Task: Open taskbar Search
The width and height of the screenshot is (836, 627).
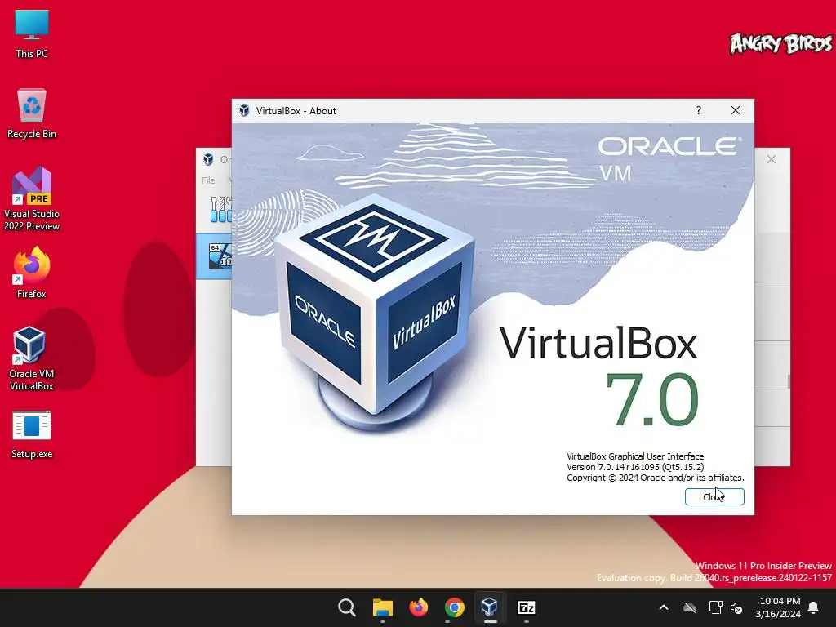Action: (x=346, y=607)
